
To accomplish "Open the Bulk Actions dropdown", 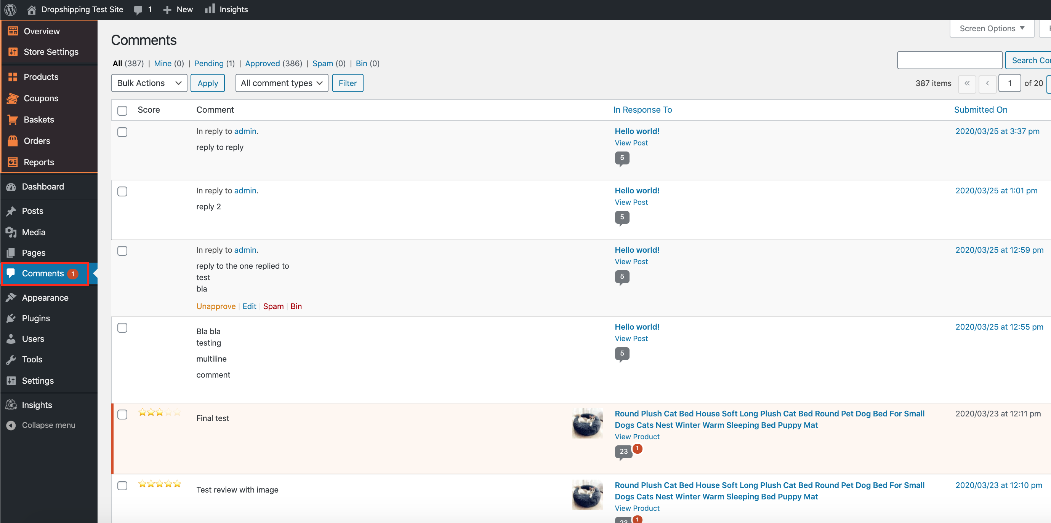I will [x=149, y=83].
